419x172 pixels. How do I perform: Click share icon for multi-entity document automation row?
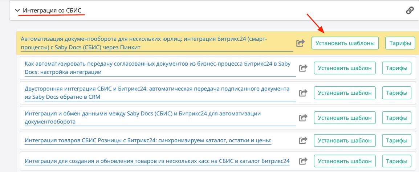click(300, 43)
